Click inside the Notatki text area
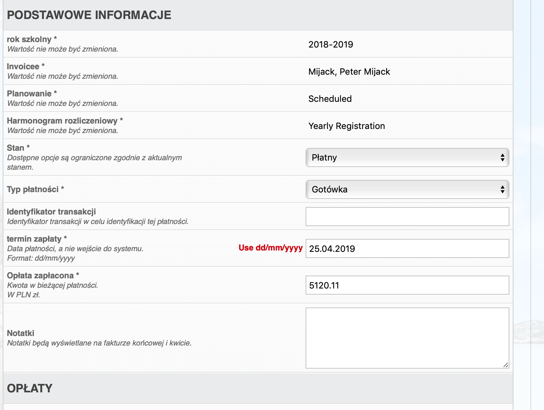This screenshot has height=410, width=544. (407, 338)
